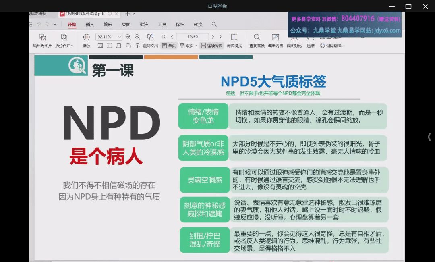Go to next page arrow
The width and height of the screenshot is (435, 262).
pos(213,37)
